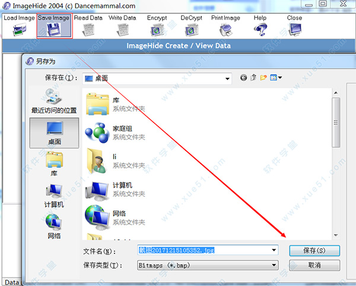This screenshot has height=286, width=356.
Task: Expand the 文件名 filename dropdown arrow
Action: pyautogui.click(x=274, y=250)
